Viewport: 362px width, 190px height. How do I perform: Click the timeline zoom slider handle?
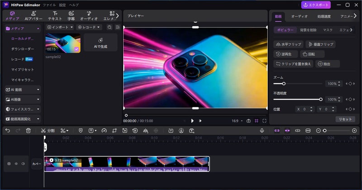(x=324, y=130)
